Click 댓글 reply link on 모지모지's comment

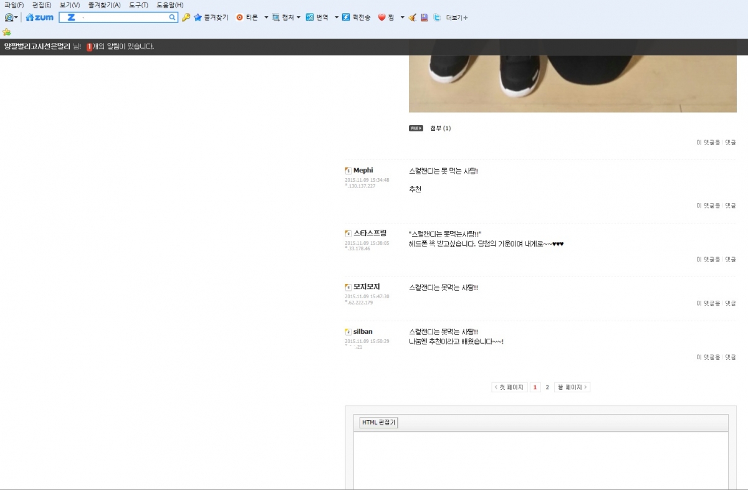[730, 303]
